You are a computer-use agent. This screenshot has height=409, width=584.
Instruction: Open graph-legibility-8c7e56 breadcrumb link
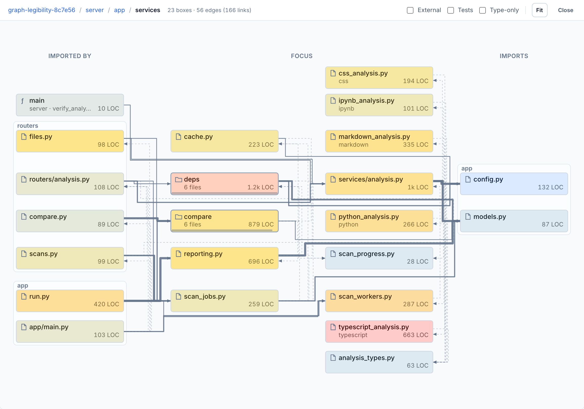click(x=42, y=10)
